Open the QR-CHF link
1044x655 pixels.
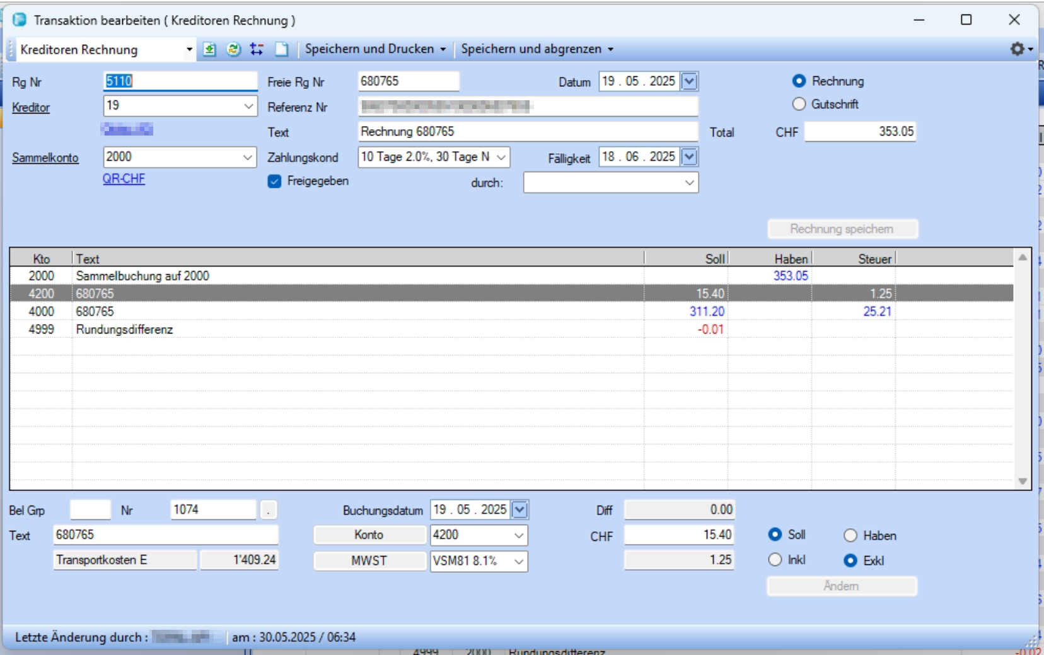(x=124, y=178)
